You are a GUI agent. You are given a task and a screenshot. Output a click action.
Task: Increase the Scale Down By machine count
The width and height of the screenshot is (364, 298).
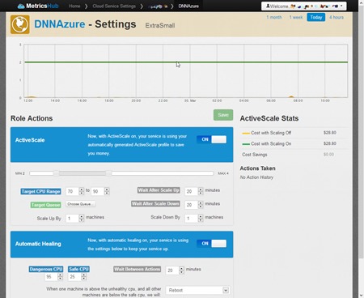(201, 216)
